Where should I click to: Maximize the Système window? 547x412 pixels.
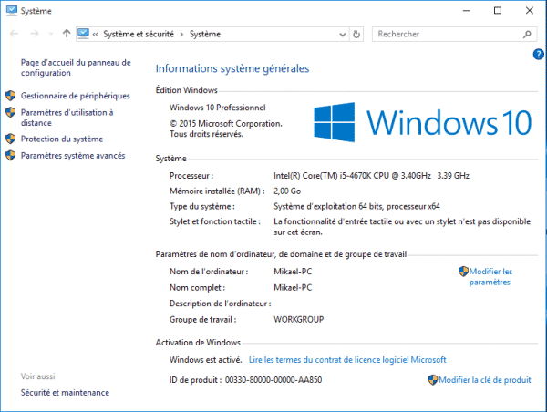(498, 11)
